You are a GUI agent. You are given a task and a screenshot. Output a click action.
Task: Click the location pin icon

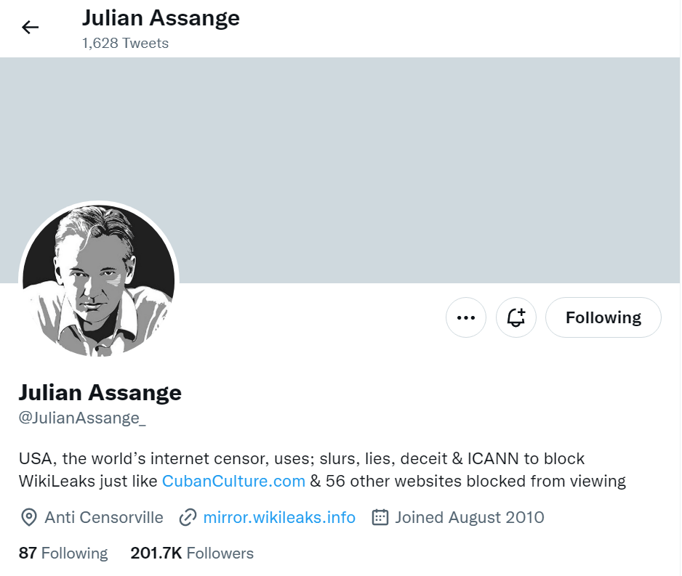pos(28,518)
